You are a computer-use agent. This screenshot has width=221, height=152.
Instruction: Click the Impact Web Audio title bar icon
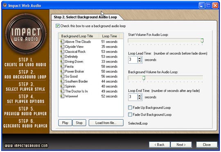tap(5, 5)
